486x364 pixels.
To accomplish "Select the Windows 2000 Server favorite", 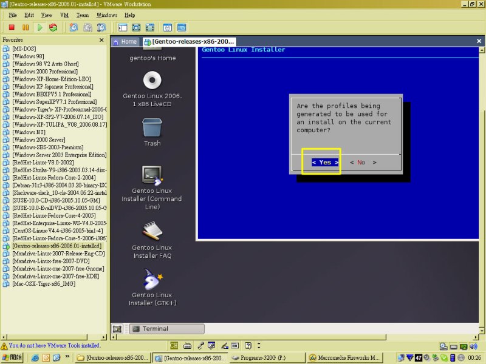I will [39, 140].
